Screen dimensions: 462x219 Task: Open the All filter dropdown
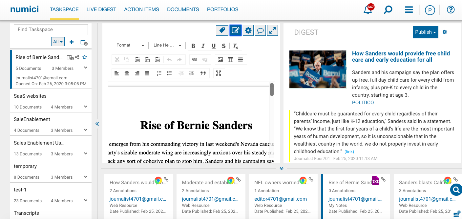[58, 42]
